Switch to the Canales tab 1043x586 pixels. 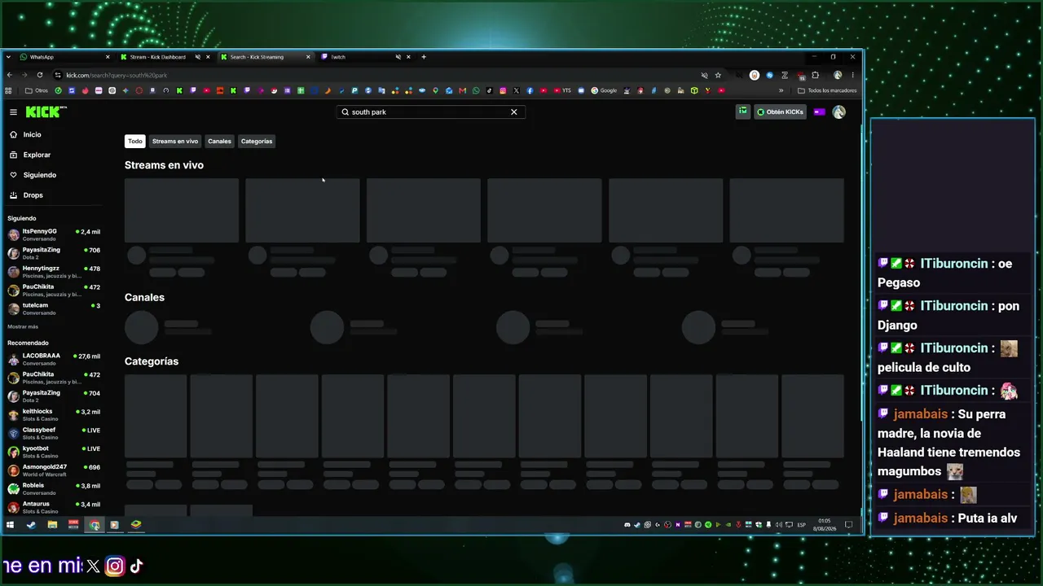[x=219, y=142]
